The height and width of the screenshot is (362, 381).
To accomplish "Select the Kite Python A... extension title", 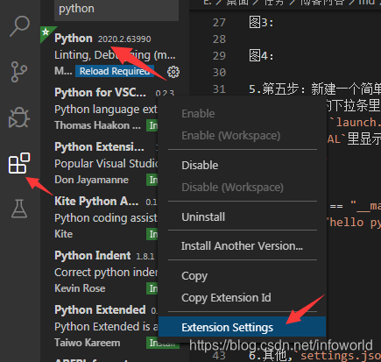I will tap(96, 202).
